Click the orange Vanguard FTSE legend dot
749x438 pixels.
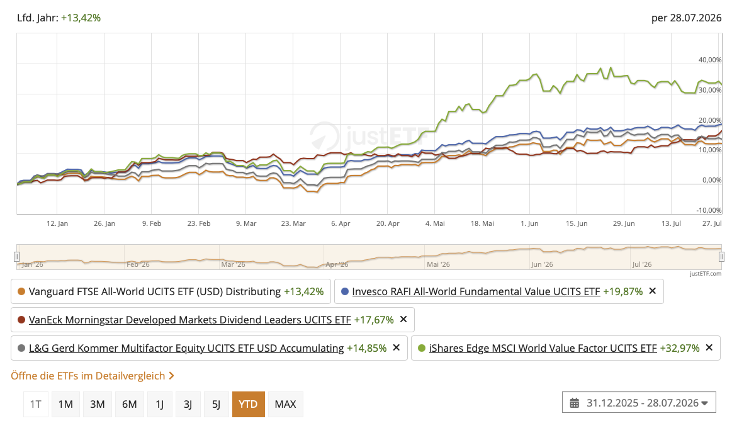pyautogui.click(x=21, y=291)
